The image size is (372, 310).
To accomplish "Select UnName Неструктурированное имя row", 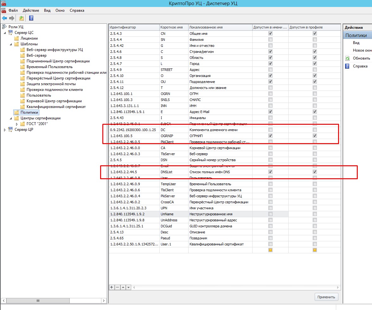I will point(224,214).
